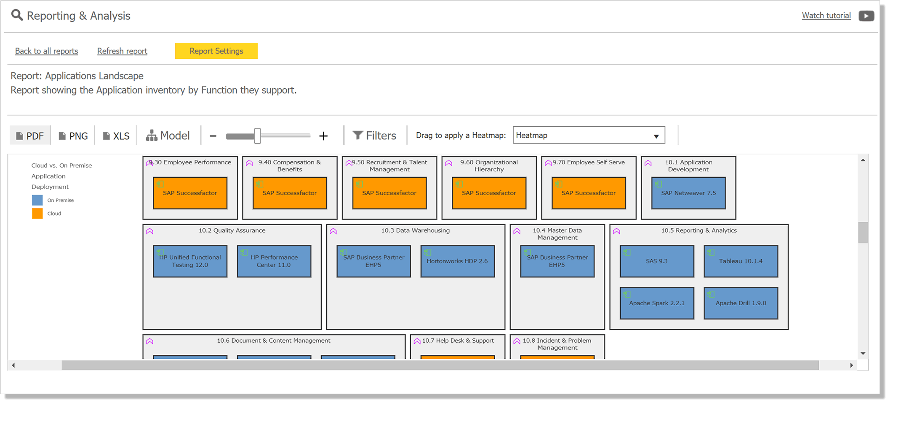
Task: Click Refresh report link
Action: coord(122,51)
